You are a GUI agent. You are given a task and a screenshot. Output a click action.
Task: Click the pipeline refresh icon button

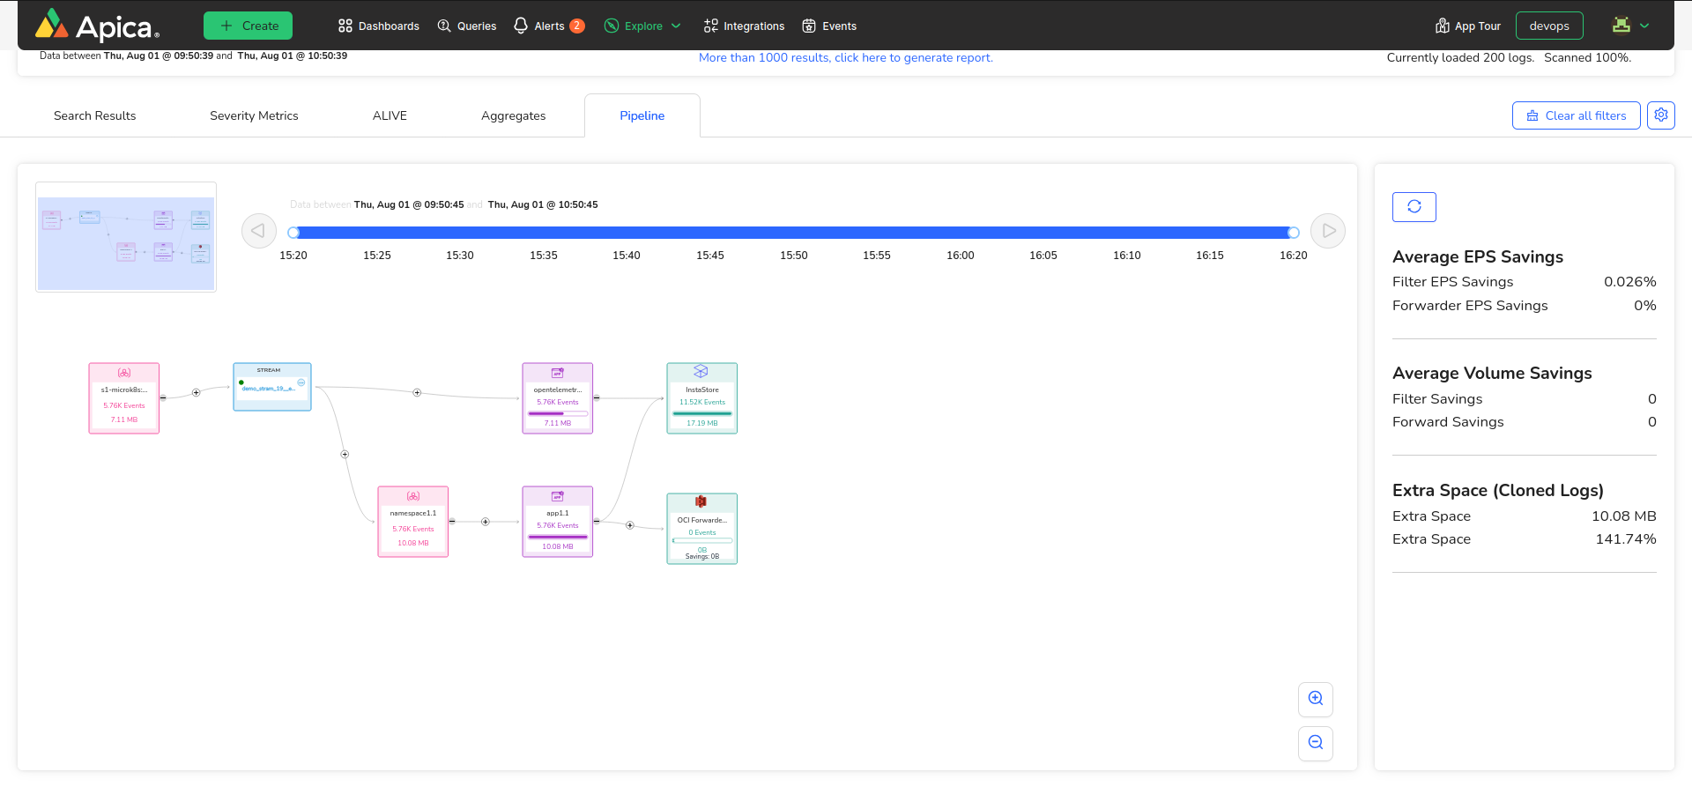[x=1414, y=206]
